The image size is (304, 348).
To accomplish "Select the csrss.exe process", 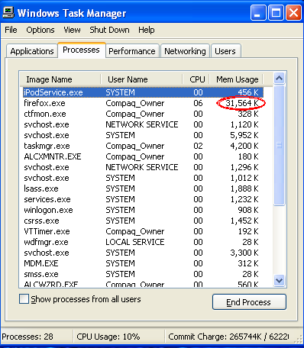I will coord(143,221).
